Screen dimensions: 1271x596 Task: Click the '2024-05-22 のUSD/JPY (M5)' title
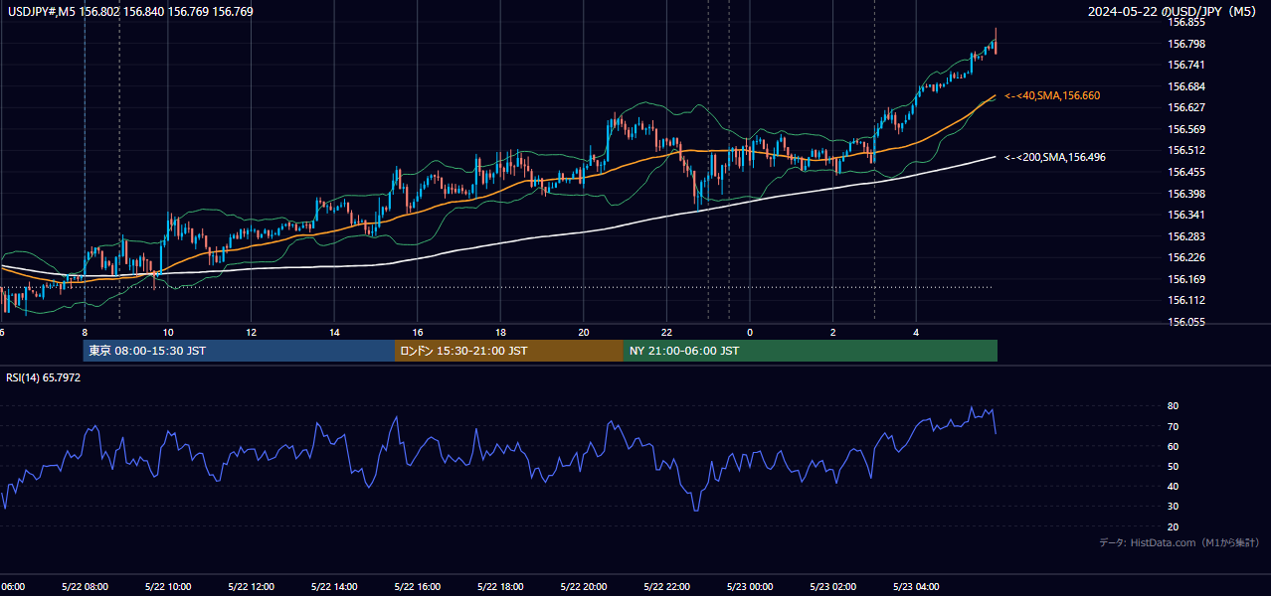click(1175, 12)
